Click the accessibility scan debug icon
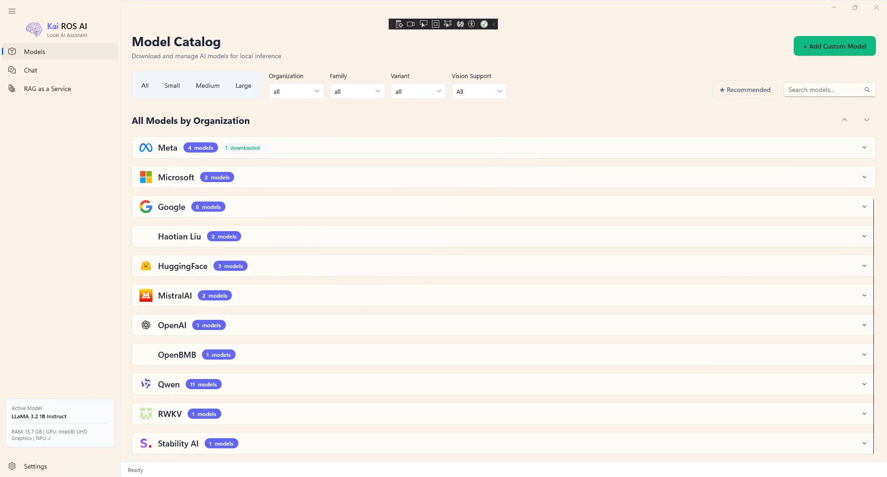Screen dimensions: 887x477 [x=472, y=24]
